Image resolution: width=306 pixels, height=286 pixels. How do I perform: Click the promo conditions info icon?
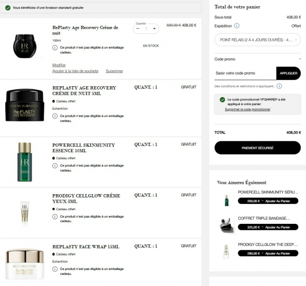279,86
